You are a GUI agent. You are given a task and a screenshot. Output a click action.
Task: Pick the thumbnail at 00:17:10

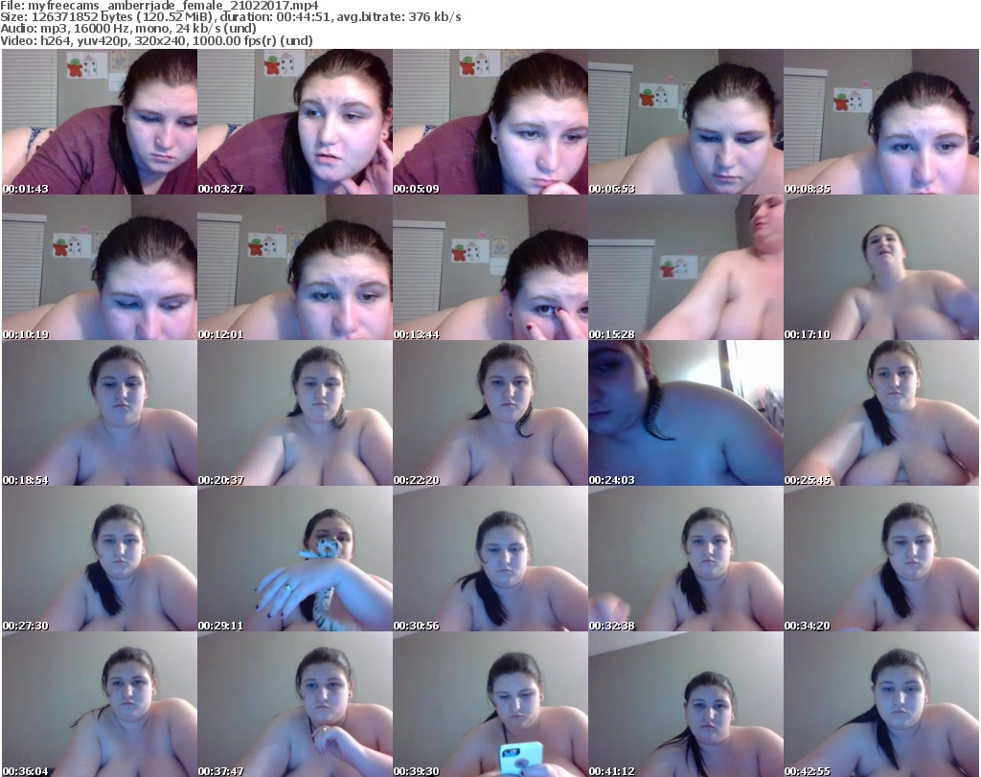[881, 267]
